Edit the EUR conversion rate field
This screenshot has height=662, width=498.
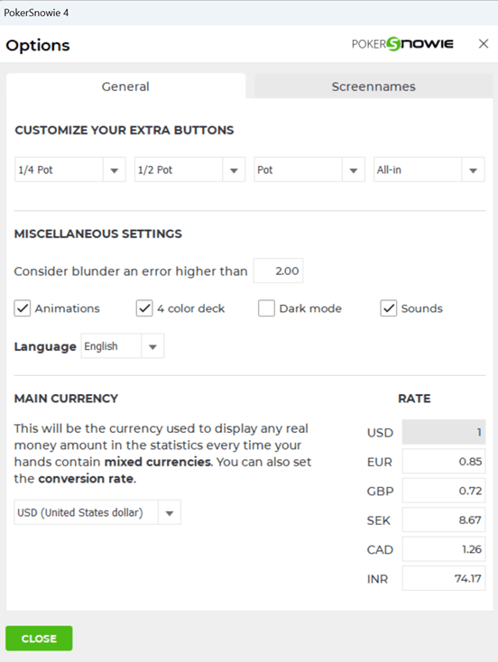click(444, 461)
